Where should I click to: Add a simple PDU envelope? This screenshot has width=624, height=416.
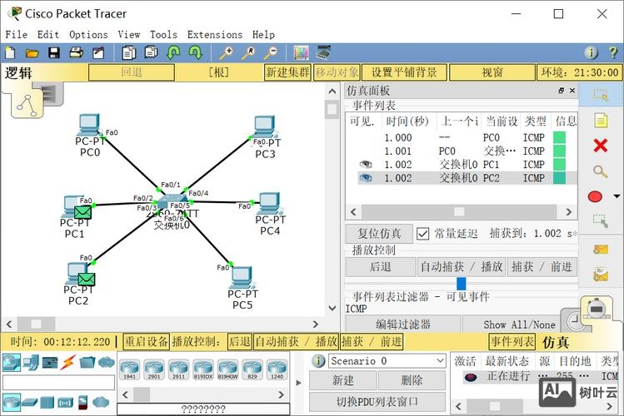tap(601, 250)
